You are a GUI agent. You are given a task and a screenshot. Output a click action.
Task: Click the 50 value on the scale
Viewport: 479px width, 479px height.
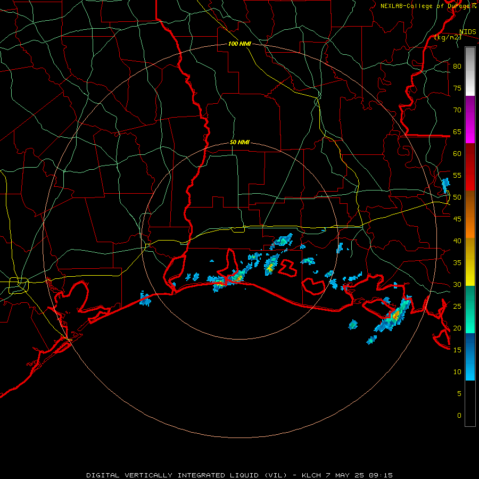[457, 197]
